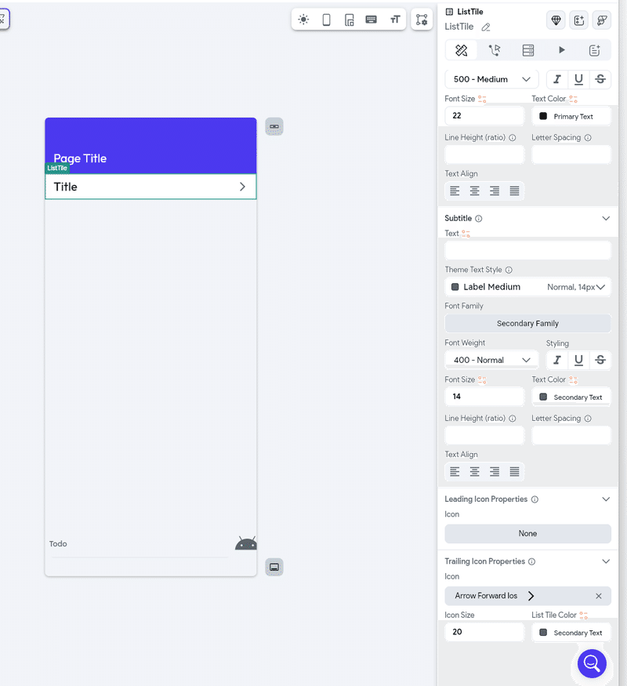627x686 pixels.
Task: Select phone device preview icon
Action: point(326,20)
